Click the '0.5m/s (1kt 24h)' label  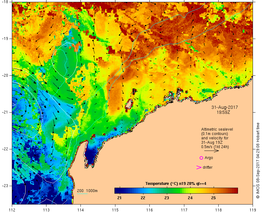215,147
